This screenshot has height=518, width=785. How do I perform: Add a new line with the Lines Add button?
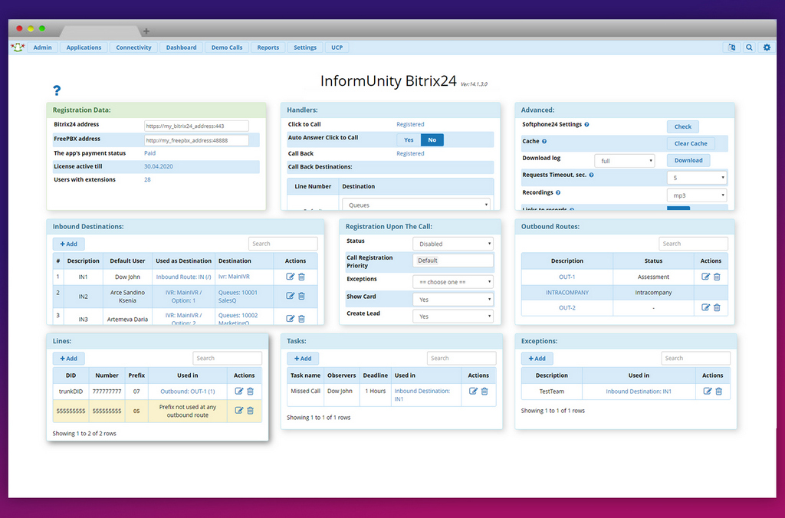68,359
